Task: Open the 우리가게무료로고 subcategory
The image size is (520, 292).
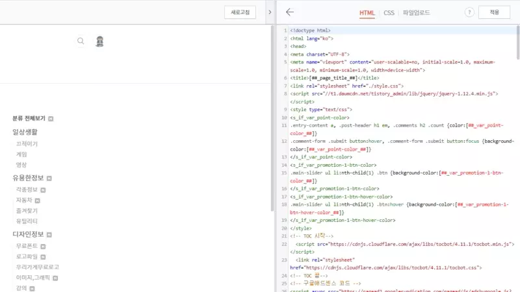Action: tap(38, 267)
